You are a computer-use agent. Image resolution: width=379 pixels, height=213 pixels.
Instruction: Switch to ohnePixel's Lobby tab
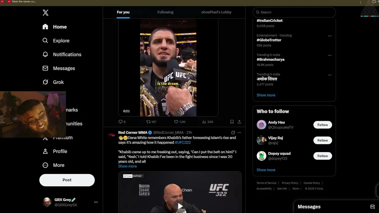pos(216,12)
